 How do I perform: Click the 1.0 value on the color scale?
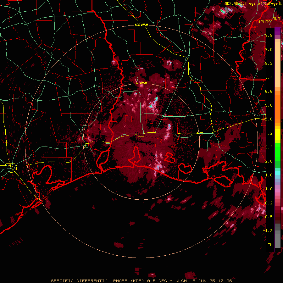click(269, 189)
